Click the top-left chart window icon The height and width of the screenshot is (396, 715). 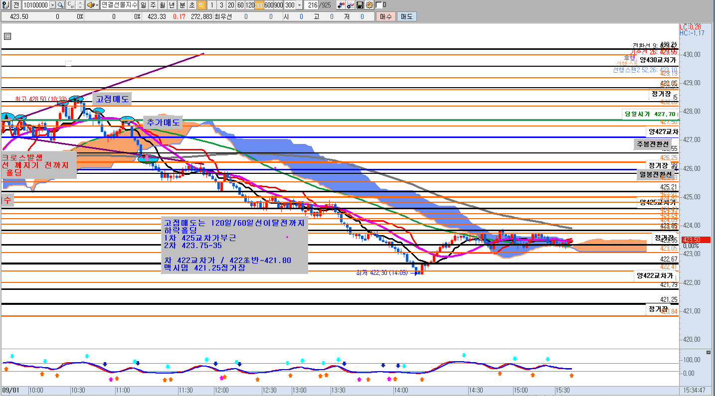click(5, 5)
